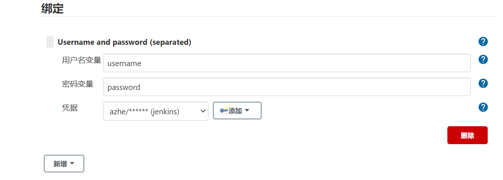Grab the dotted drag handle beside the binding title
Image resolution: width=503 pixels, height=180 pixels.
[50, 42]
